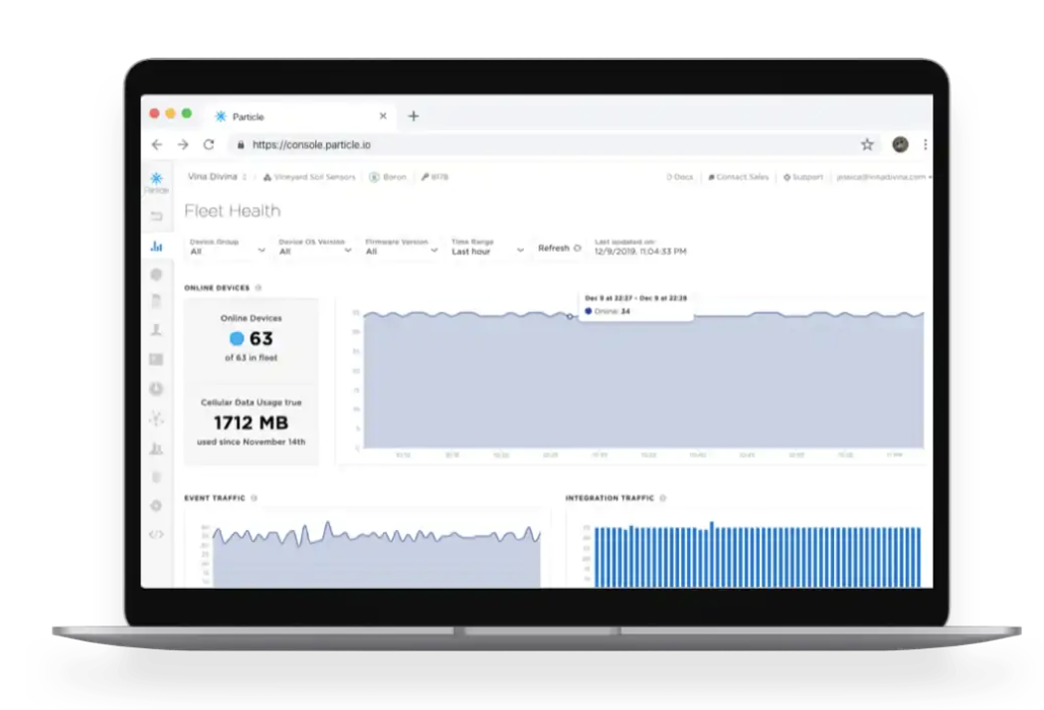Click the clock-shaped sidebar icon
The width and height of the screenshot is (1044, 710).
coord(156,389)
